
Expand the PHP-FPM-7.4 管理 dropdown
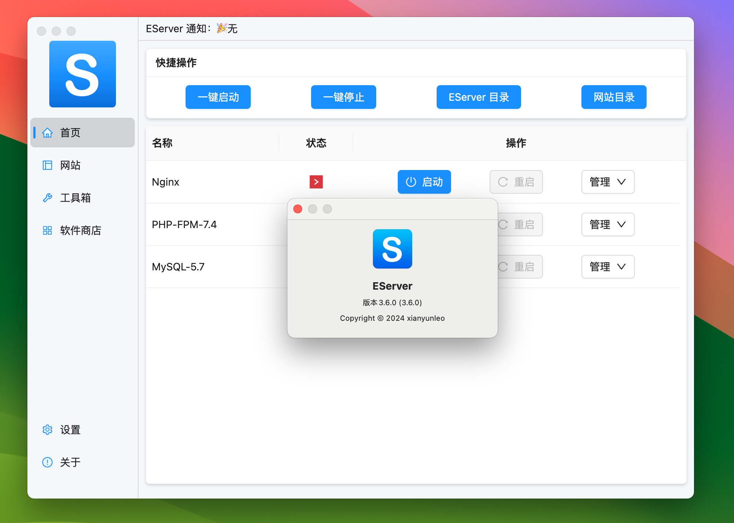coord(608,224)
